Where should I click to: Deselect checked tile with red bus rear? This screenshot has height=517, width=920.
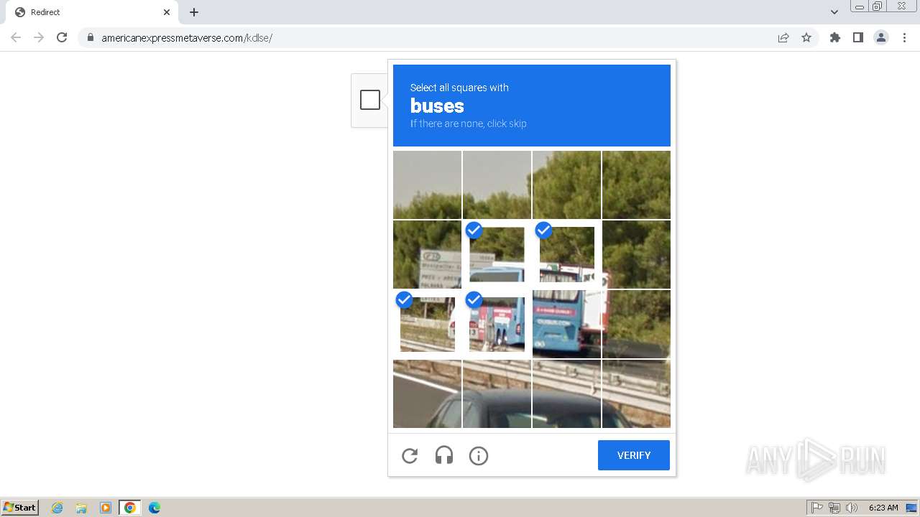(497, 324)
